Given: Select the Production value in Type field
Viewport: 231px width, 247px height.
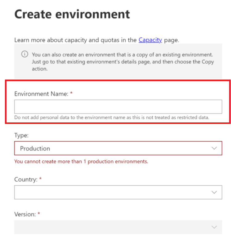Looking at the screenshot, I should [35, 148].
